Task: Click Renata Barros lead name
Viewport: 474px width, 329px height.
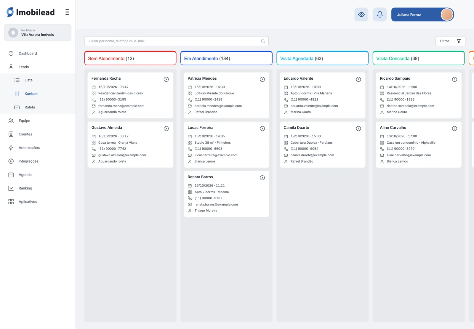Action: (200, 177)
